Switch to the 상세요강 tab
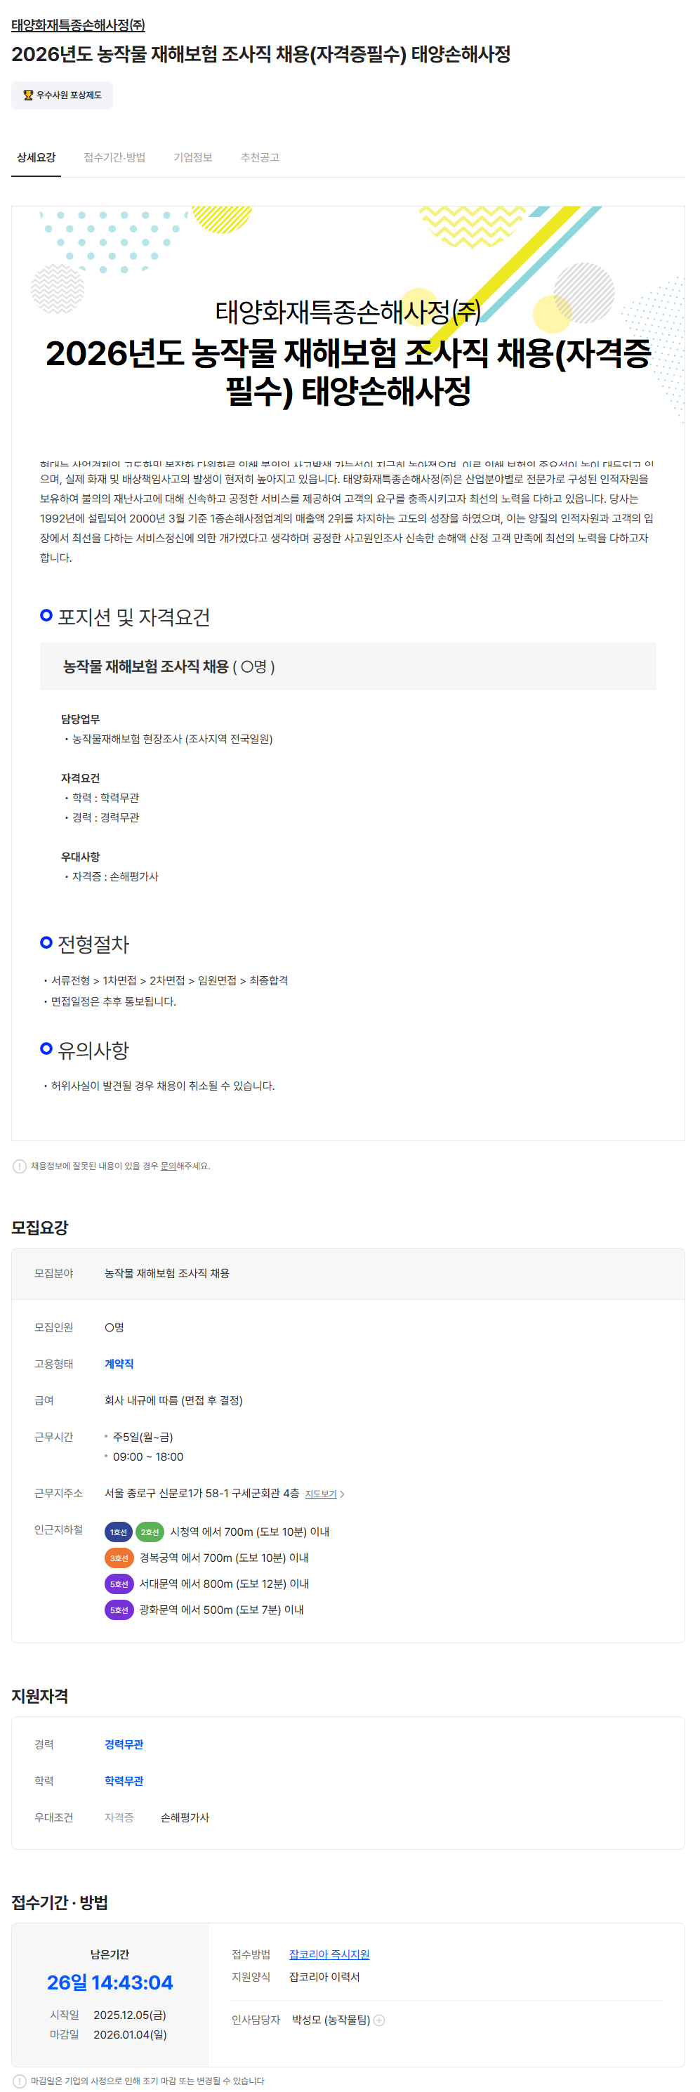Image resolution: width=700 pixels, height=2092 pixels. pos(36,157)
